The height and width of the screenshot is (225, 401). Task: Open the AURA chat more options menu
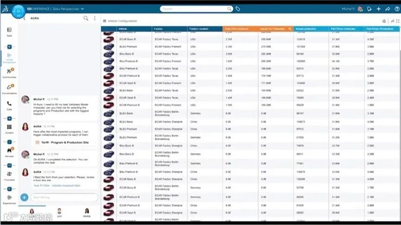(x=95, y=18)
